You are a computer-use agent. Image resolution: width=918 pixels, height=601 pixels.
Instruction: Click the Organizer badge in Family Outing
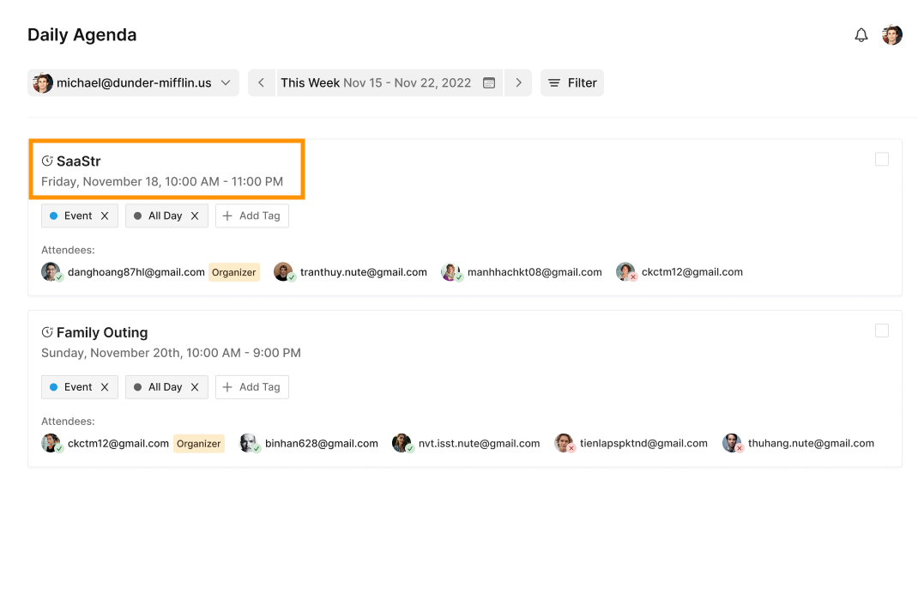click(x=199, y=443)
